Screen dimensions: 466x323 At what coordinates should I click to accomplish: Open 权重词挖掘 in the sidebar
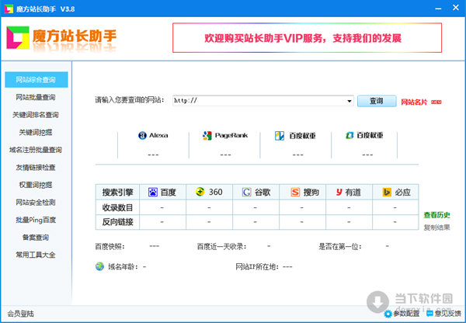tap(36, 185)
